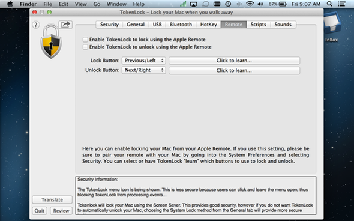This screenshot has height=221, width=354.
Task: Open the Window menu
Action: pyautogui.click(x=116, y=4)
